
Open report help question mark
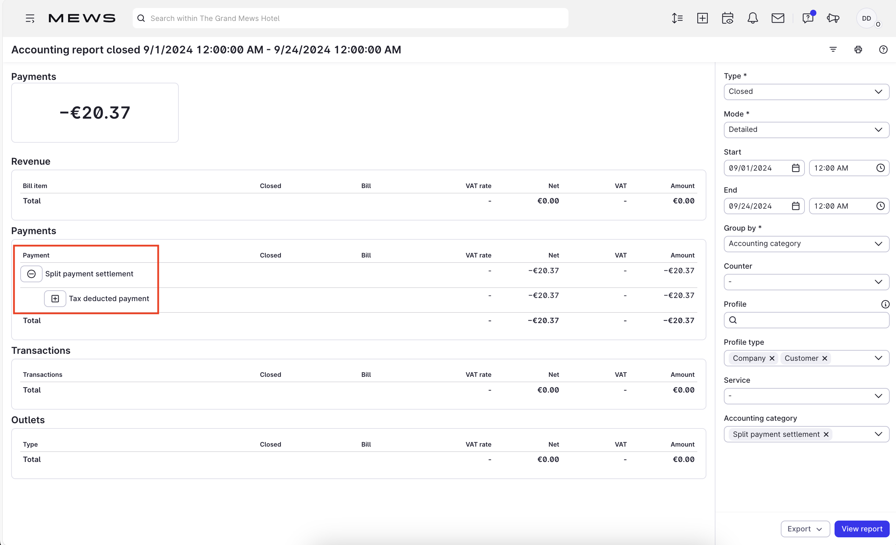coord(883,50)
